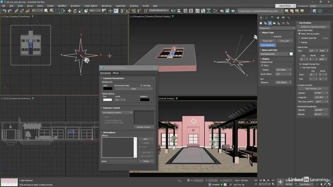Click the Ambient color swatch
Screen dimensions: 333x187
(145, 100)
